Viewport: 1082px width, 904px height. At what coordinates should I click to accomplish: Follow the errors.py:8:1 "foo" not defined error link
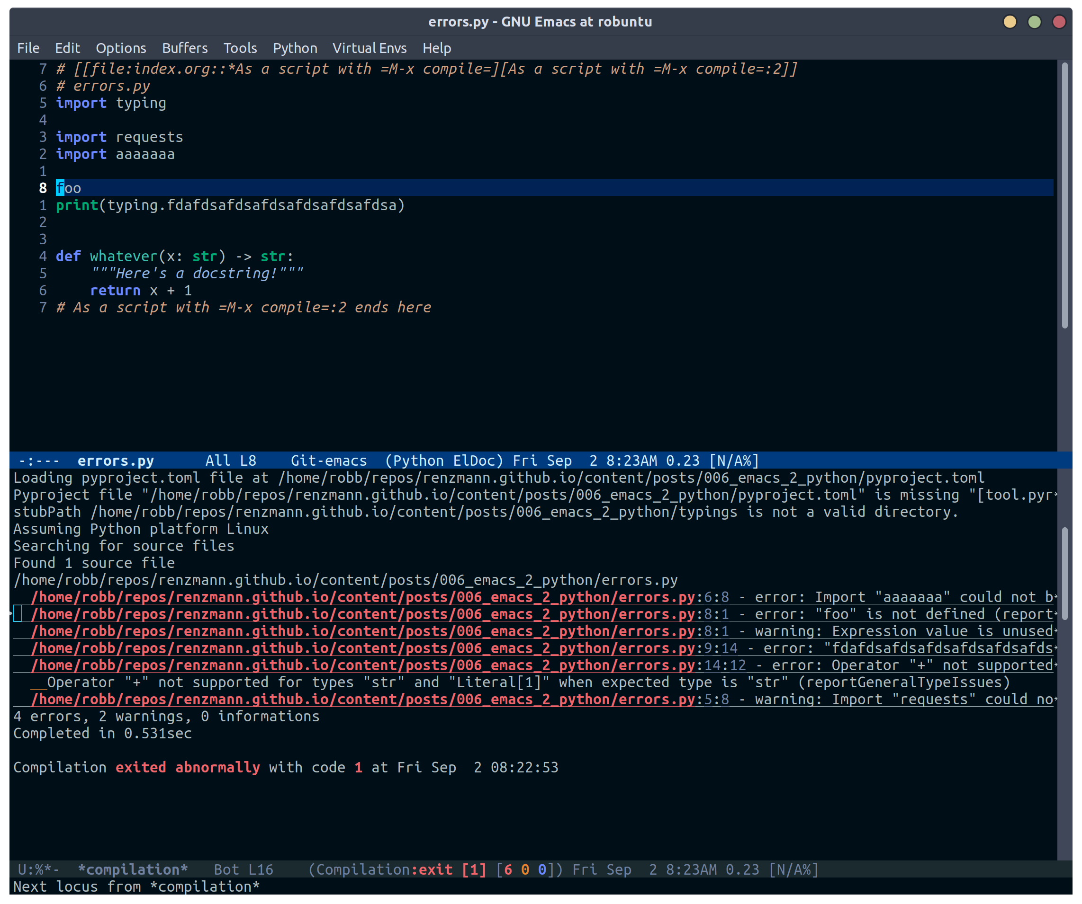click(x=381, y=614)
